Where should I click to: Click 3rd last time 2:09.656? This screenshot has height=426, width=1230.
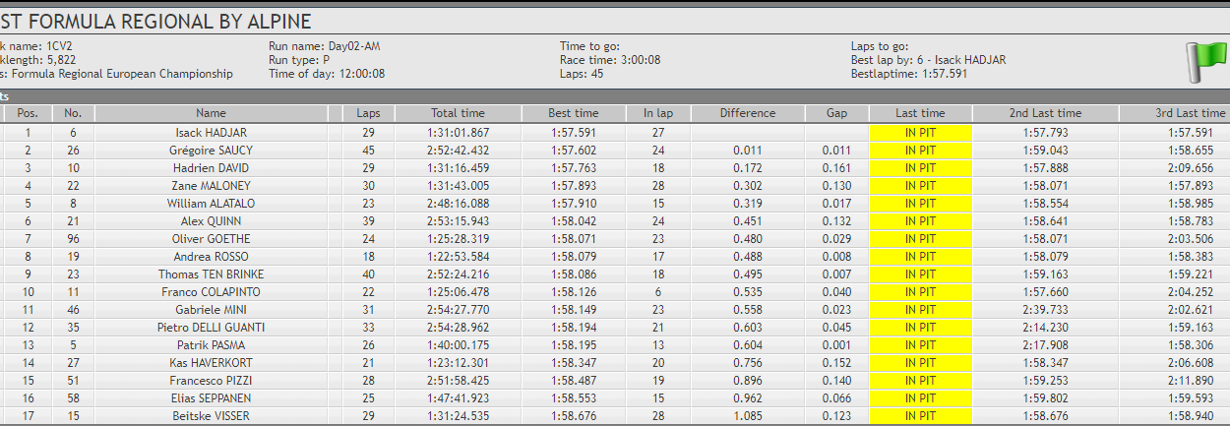click(x=1190, y=168)
